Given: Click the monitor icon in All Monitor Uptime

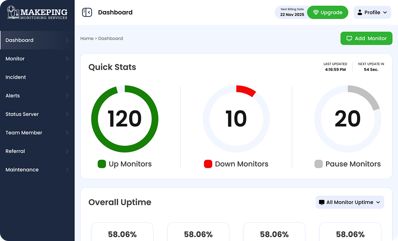Looking at the screenshot, I should (x=322, y=202).
